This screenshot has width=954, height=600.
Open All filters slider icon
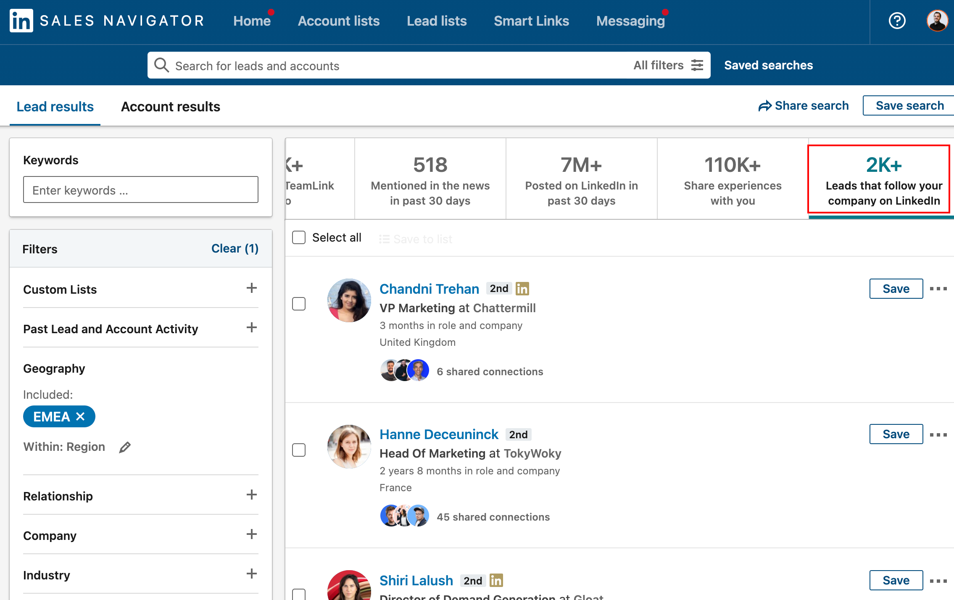point(697,65)
